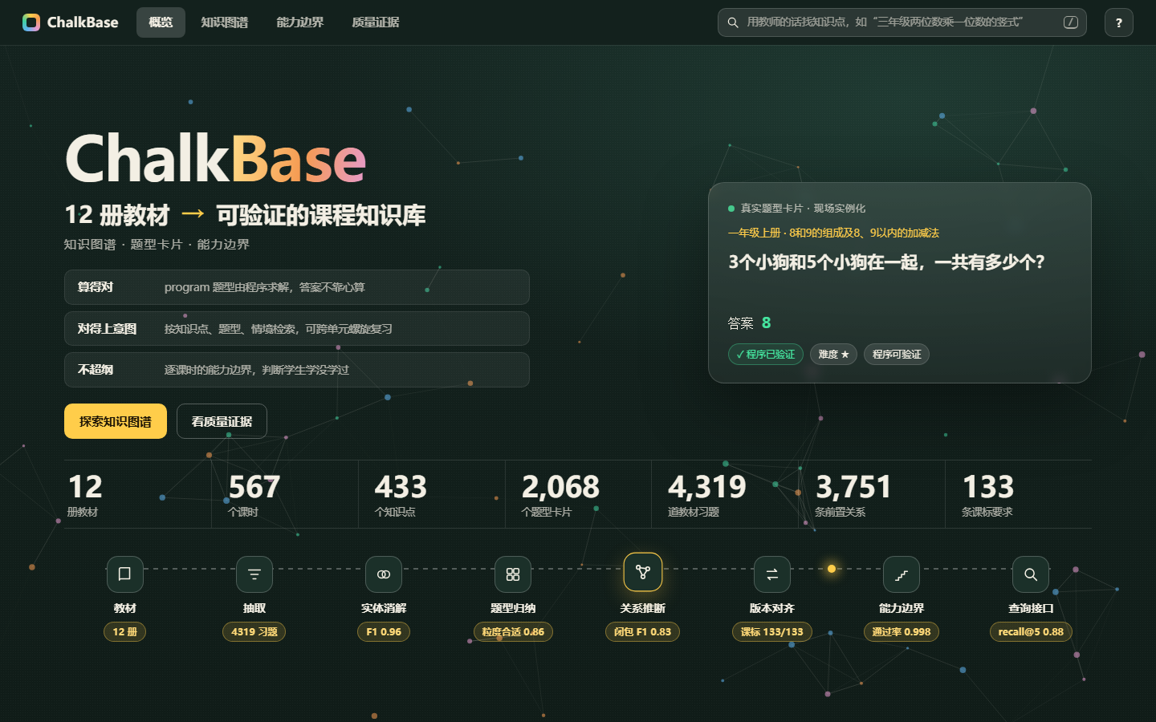The width and height of the screenshot is (1156, 722).
Task: Click the 4,319 道教材习题 statistic
Action: pyautogui.click(x=725, y=494)
